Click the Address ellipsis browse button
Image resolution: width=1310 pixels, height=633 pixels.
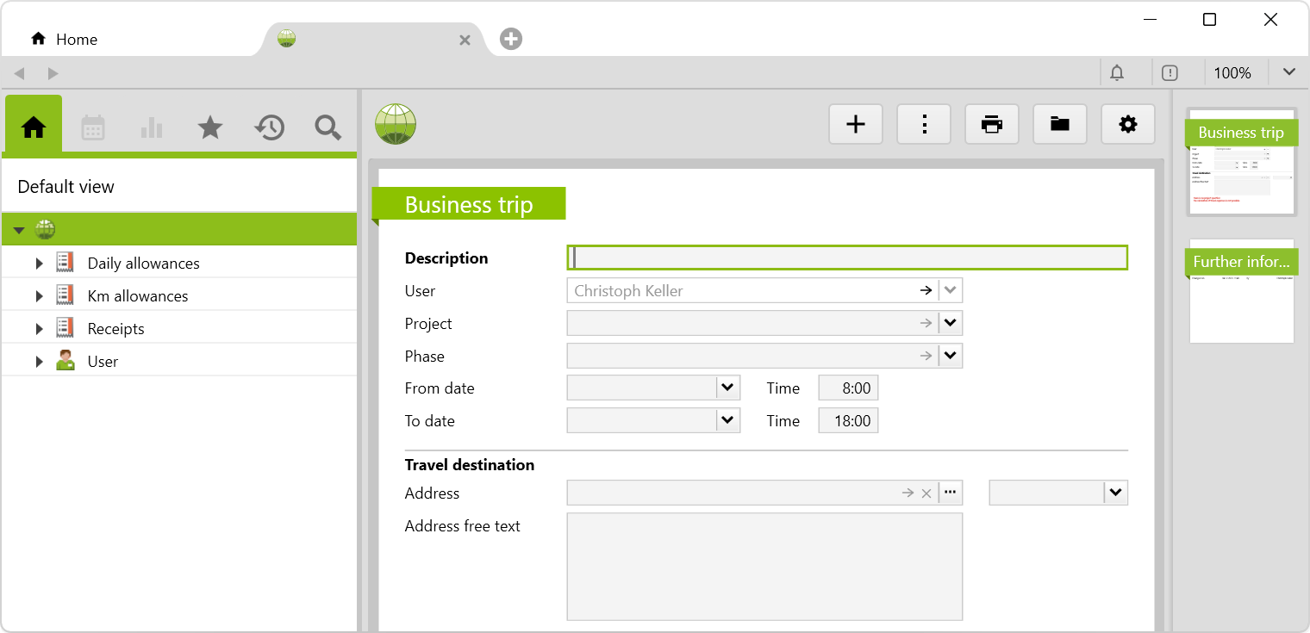coord(951,493)
